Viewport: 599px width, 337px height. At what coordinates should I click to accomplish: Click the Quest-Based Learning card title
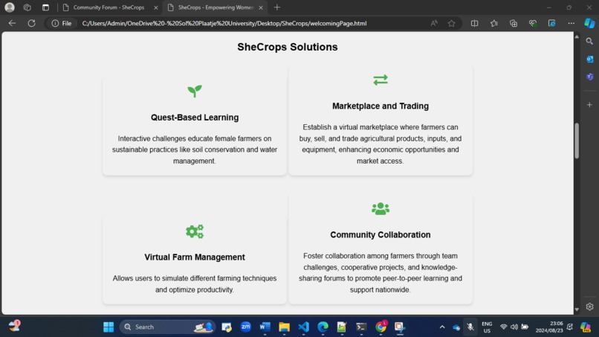(195, 118)
